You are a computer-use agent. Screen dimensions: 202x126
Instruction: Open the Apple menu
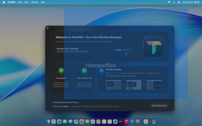(x=4, y=2)
